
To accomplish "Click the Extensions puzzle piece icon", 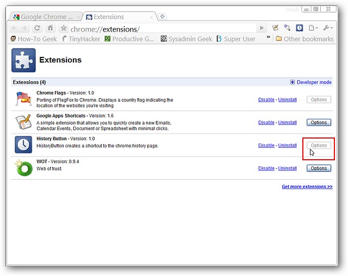I will (23, 60).
